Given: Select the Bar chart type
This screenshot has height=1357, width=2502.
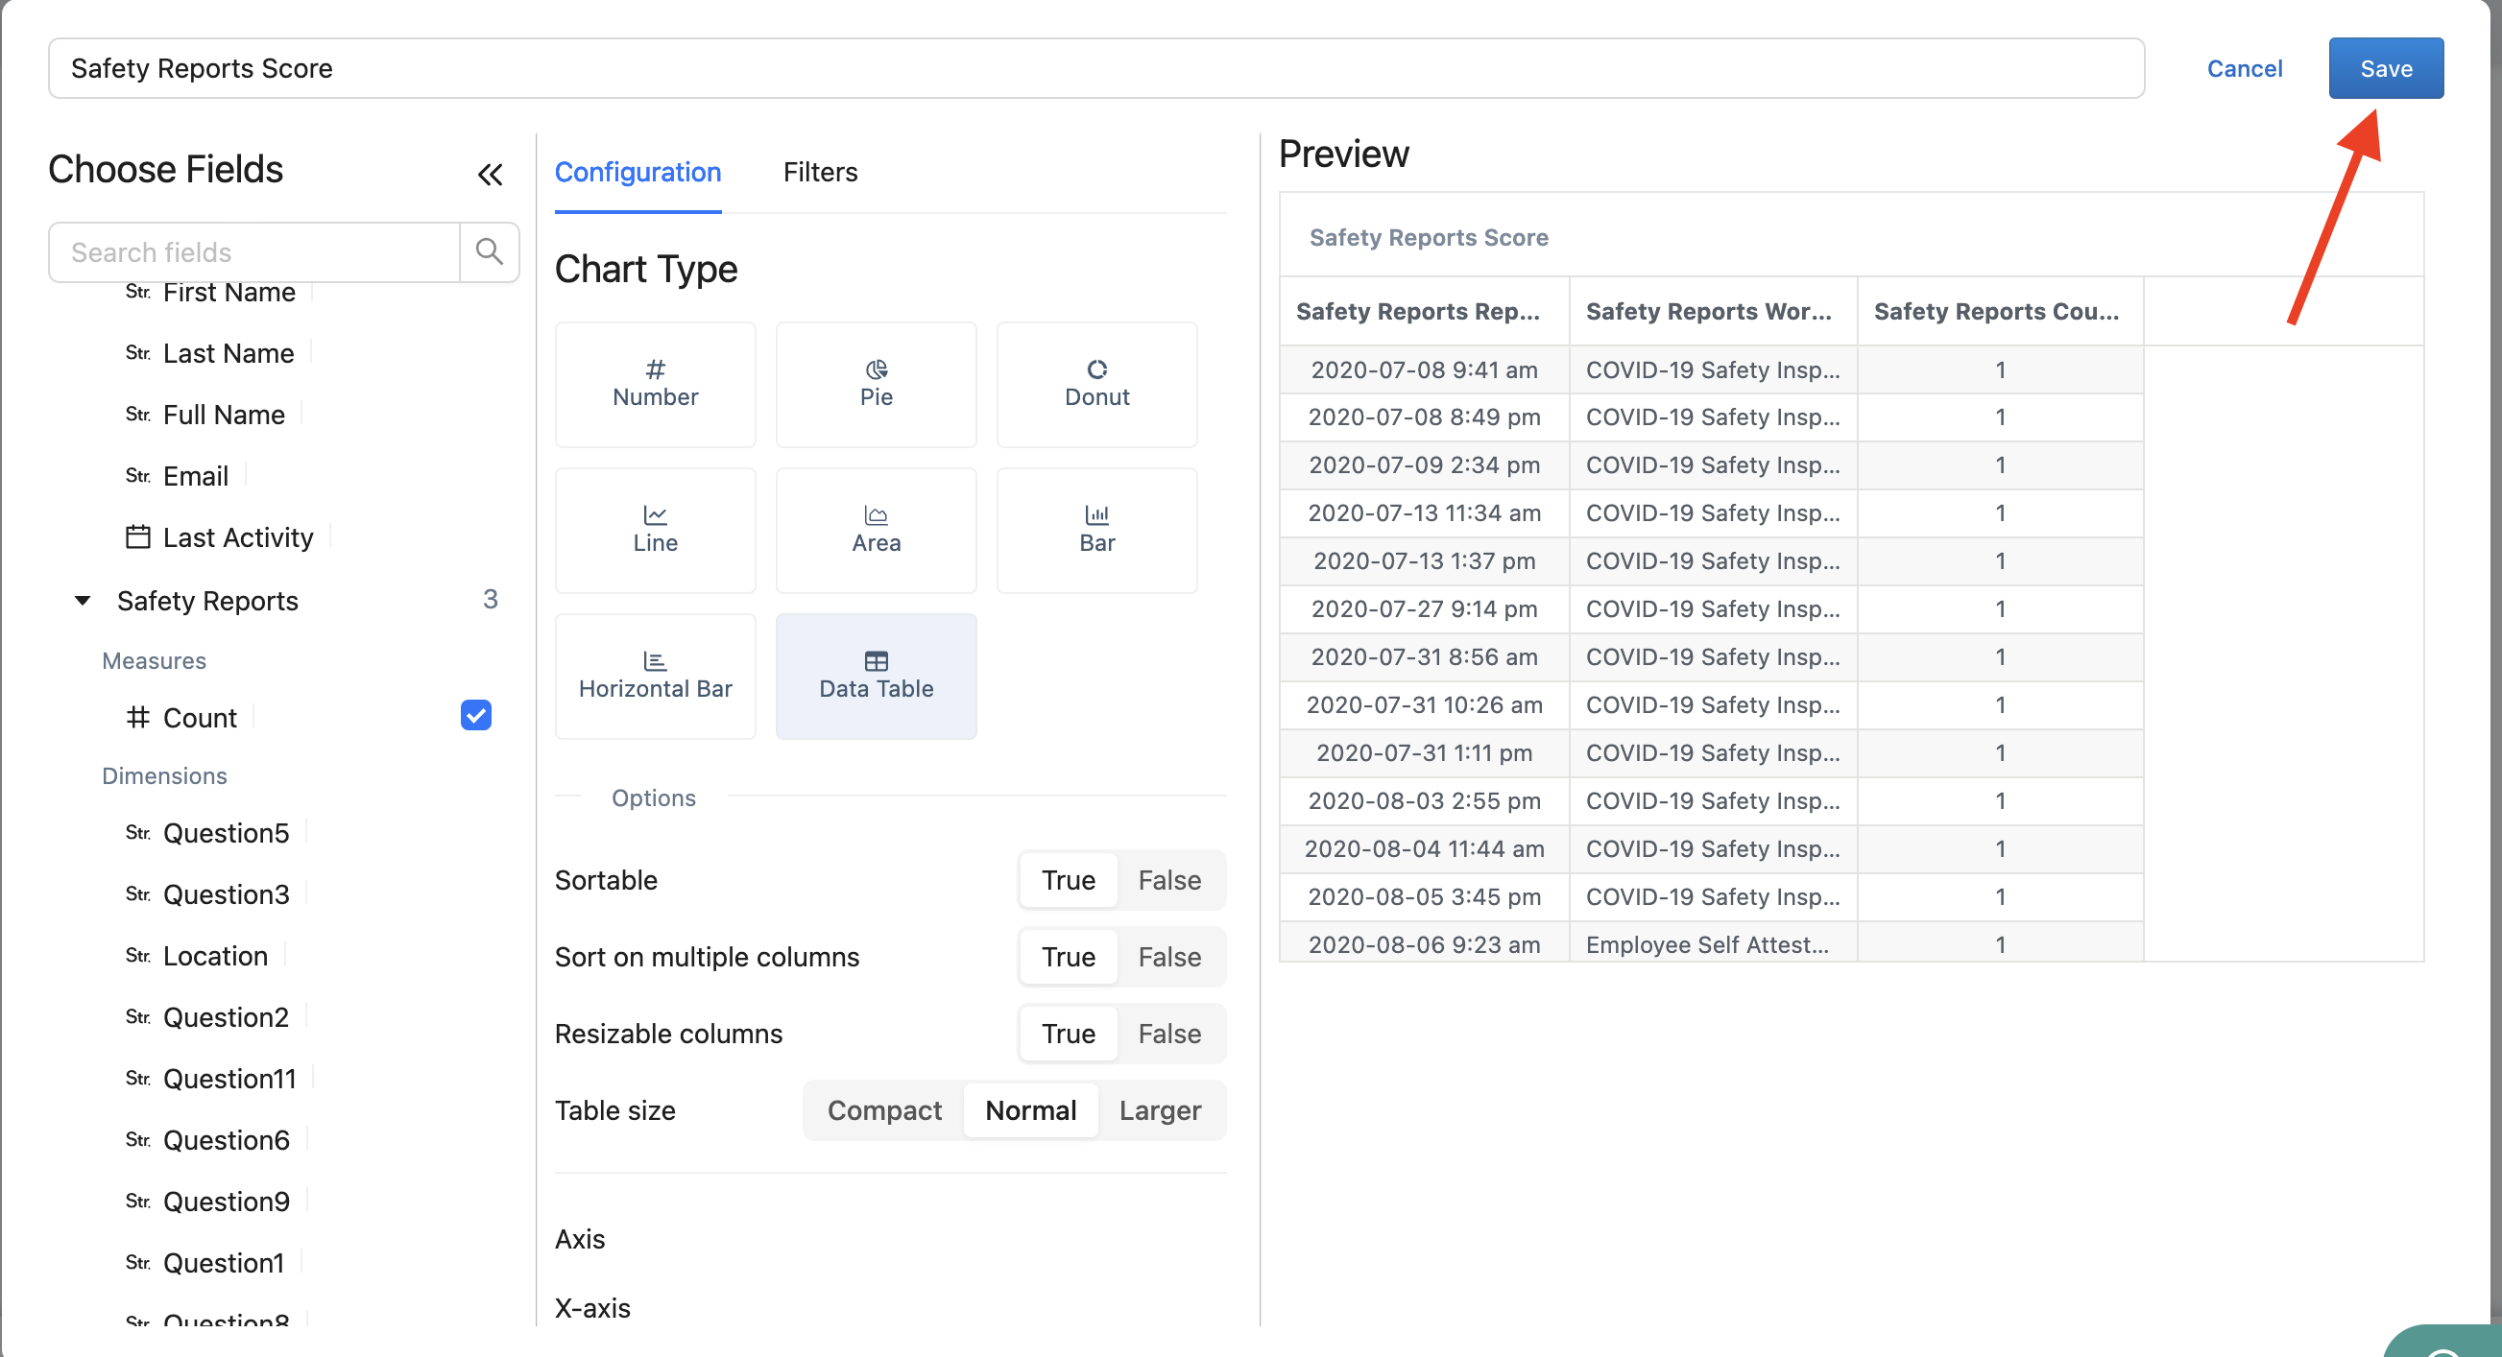Looking at the screenshot, I should tap(1096, 530).
